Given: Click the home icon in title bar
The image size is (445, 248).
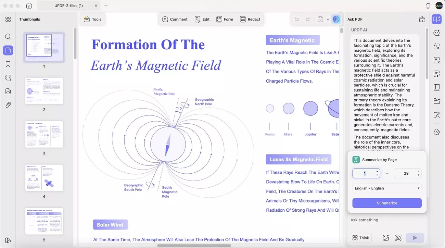Looking at the screenshot, I should tap(29, 6).
